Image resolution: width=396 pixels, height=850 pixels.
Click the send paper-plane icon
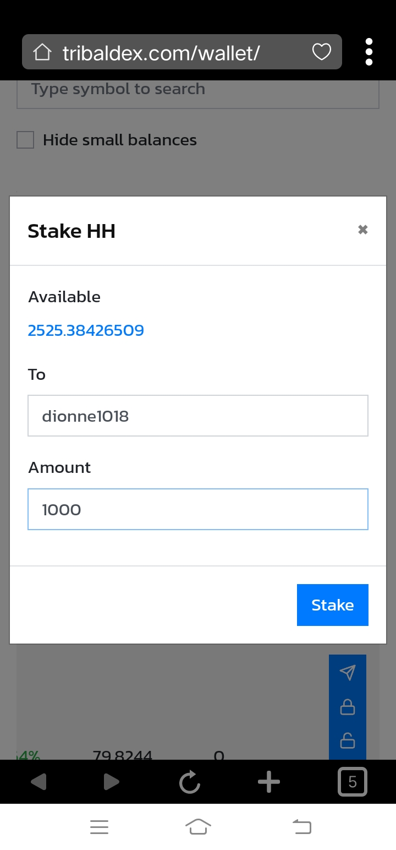[348, 672]
